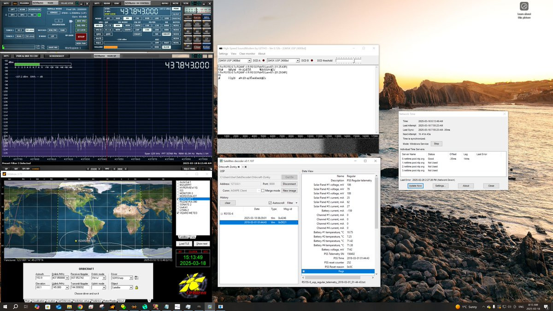
Task: Check the ArcticSat-1 satellite
Action: pos(178,182)
